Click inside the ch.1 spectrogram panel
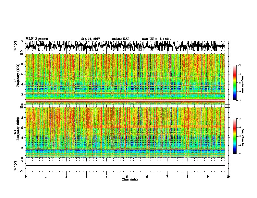 (125, 79)
